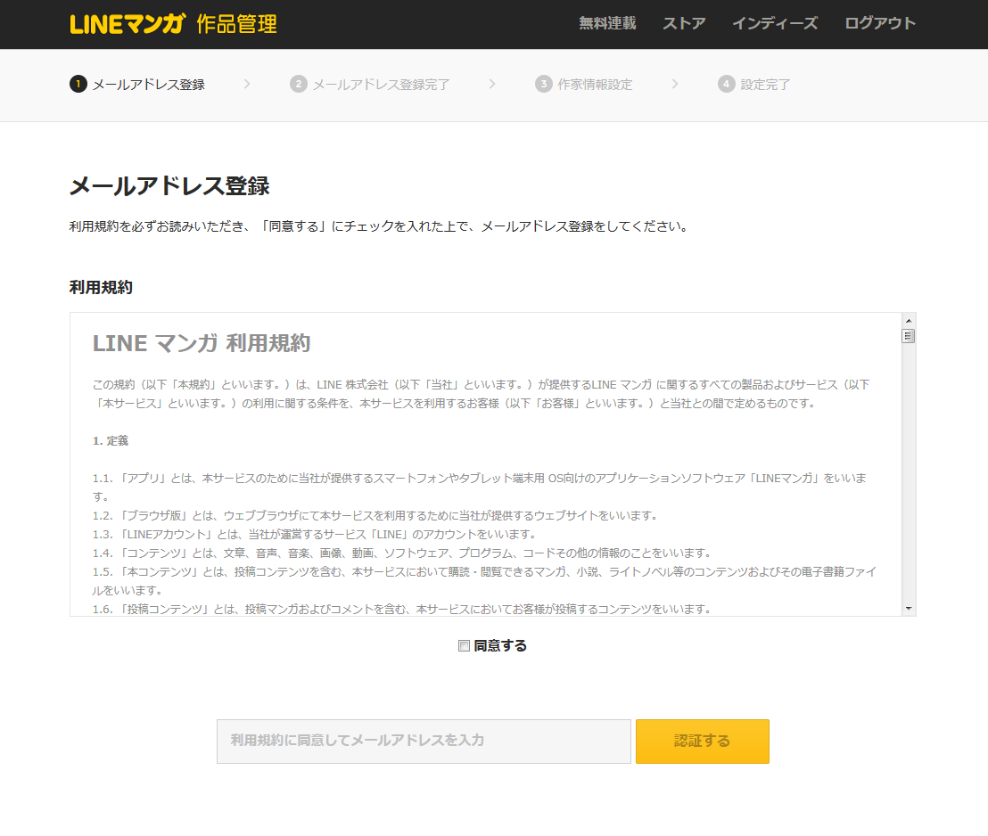
Task: Click the 認証する button
Action: click(702, 742)
